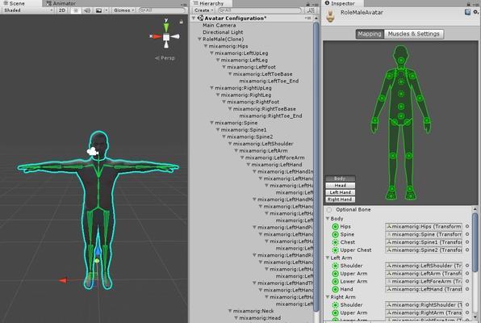This screenshot has height=323, width=481.
Task: Click the Head view button
Action: (341, 186)
